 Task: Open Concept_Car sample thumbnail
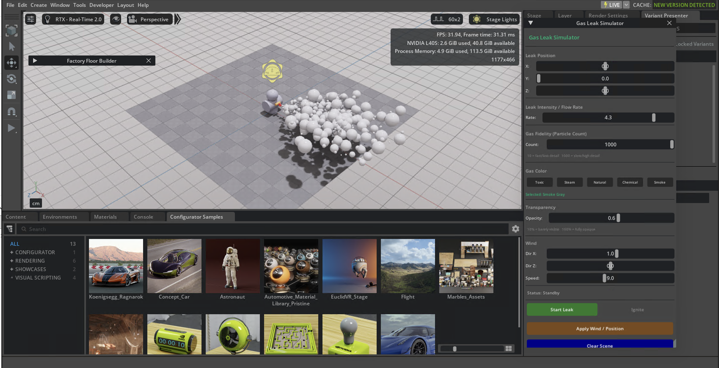[174, 266]
